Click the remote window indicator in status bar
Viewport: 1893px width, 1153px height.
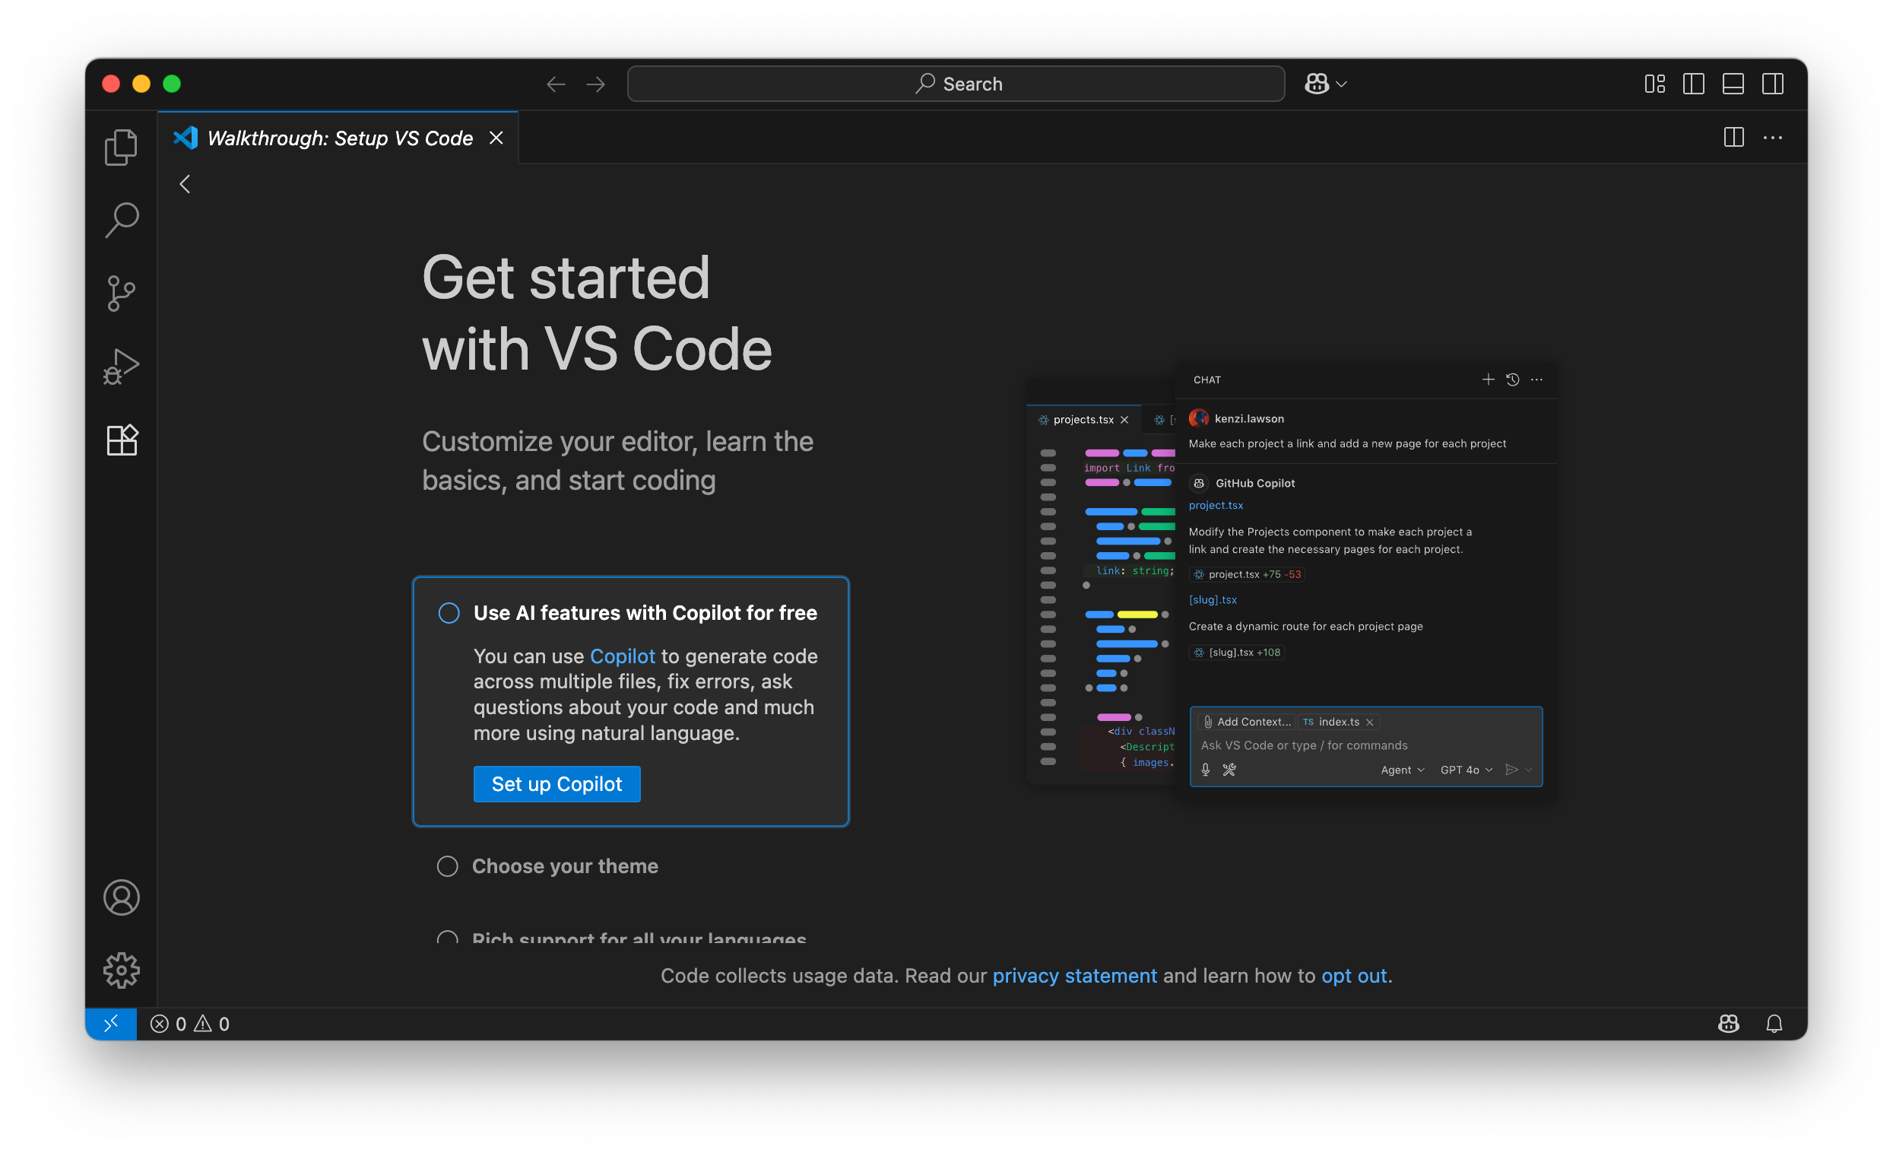(111, 1023)
